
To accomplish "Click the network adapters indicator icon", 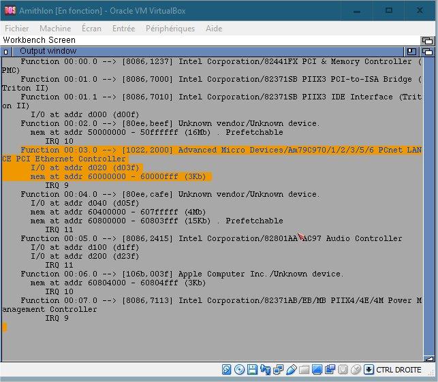I will 278,370.
